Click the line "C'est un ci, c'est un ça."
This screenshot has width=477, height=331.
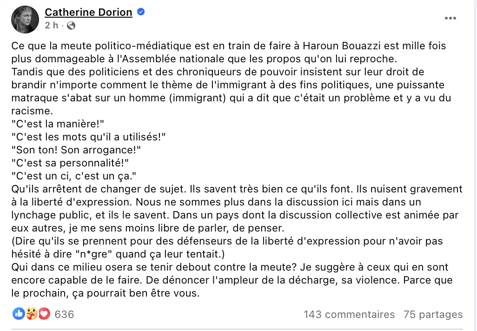coord(74,176)
